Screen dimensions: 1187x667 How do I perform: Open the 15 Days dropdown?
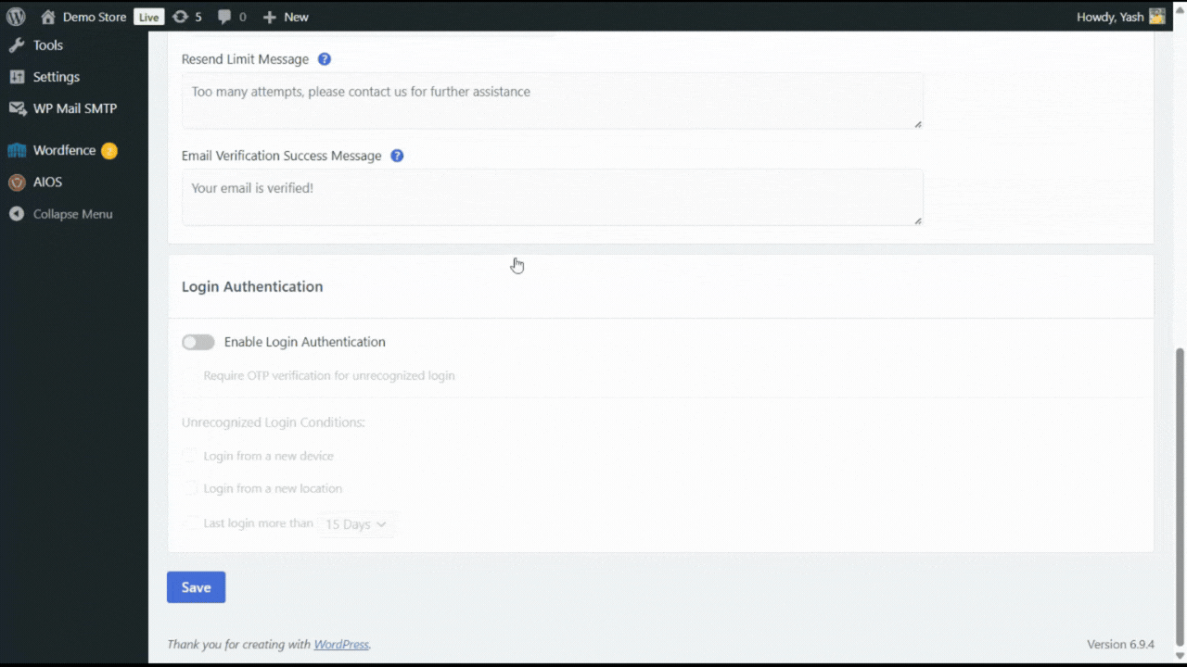coord(356,524)
